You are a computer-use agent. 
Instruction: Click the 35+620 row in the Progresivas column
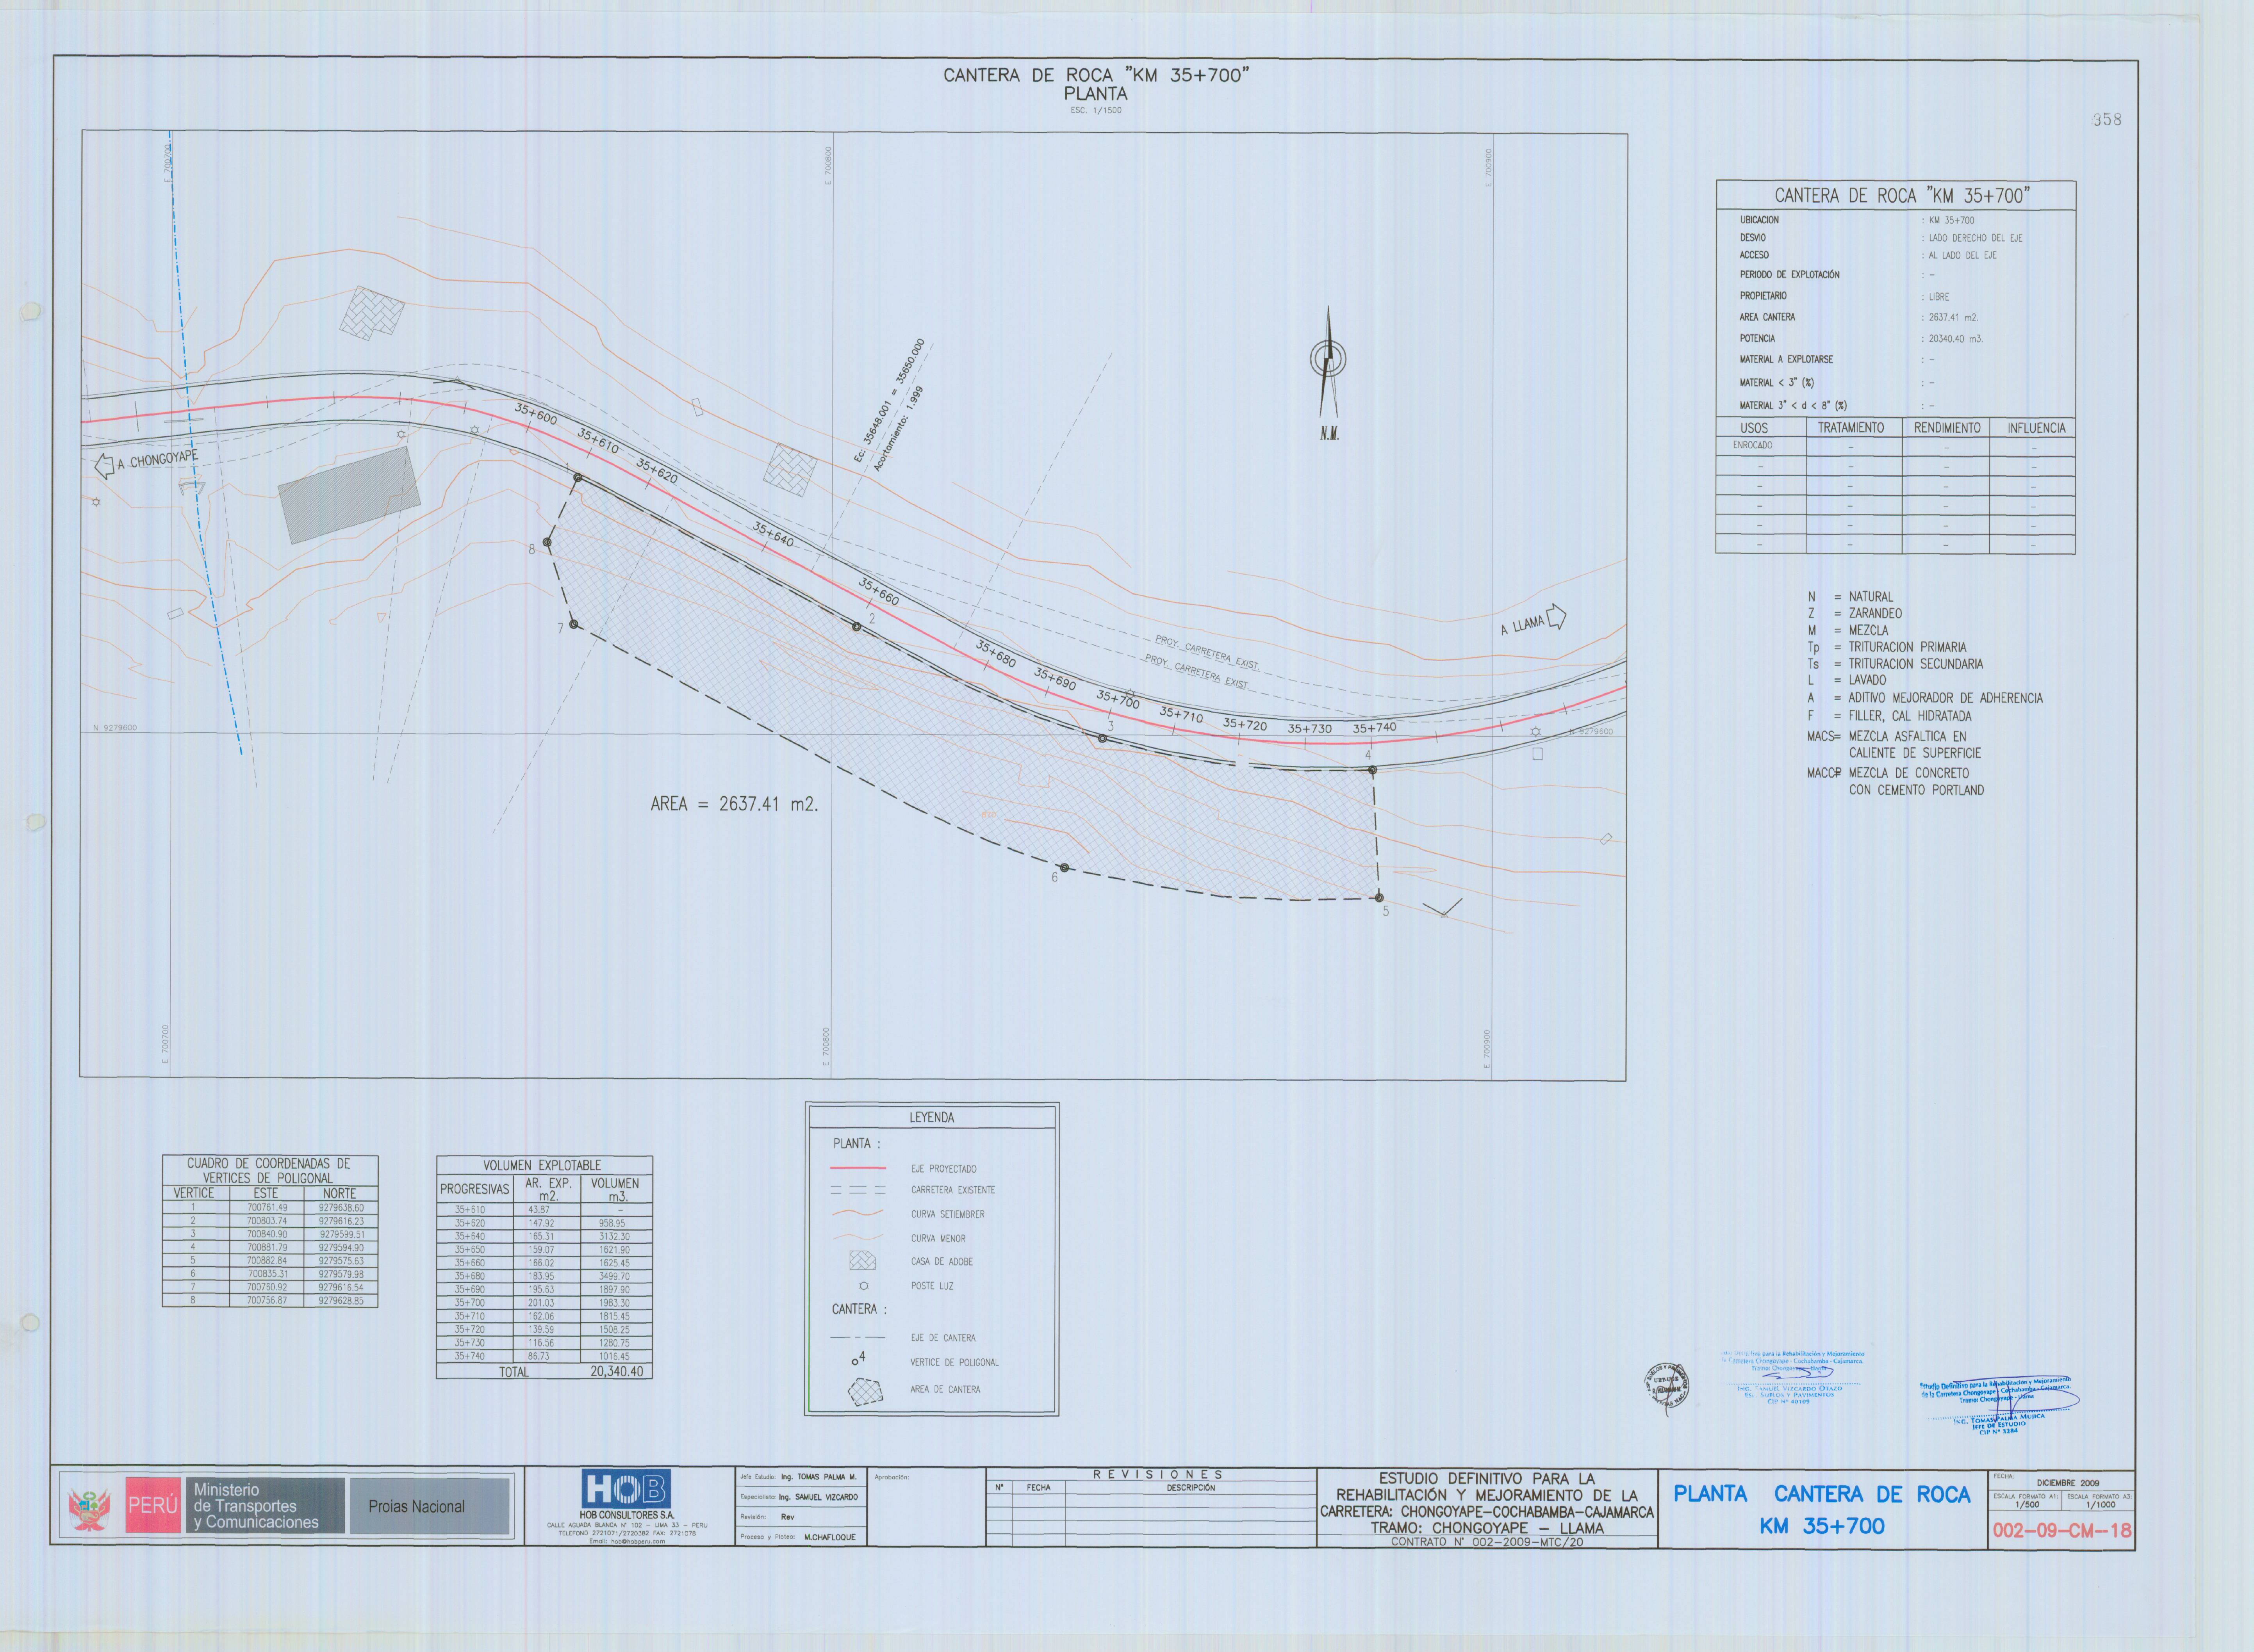(469, 1223)
